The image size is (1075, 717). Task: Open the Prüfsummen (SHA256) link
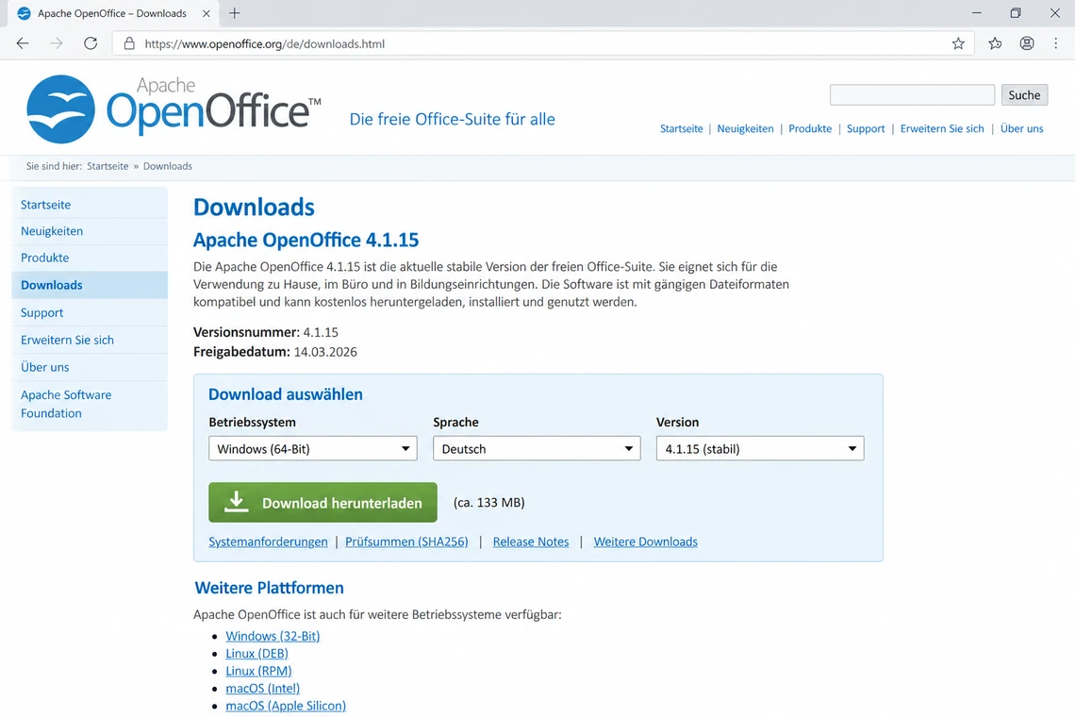(406, 542)
